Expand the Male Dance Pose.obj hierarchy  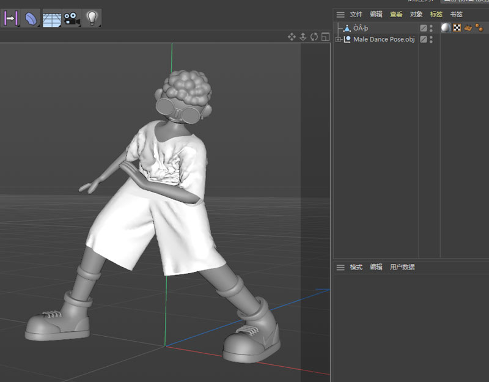(338, 39)
